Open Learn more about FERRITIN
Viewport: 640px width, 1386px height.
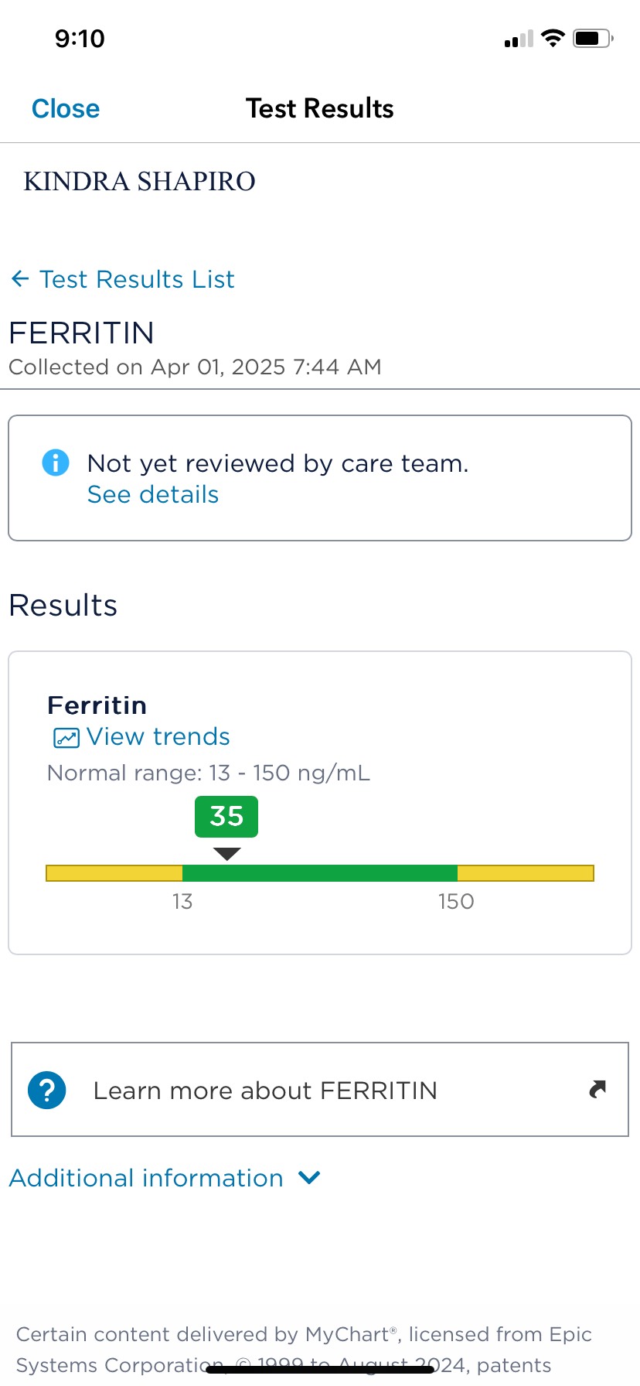(x=264, y=1091)
